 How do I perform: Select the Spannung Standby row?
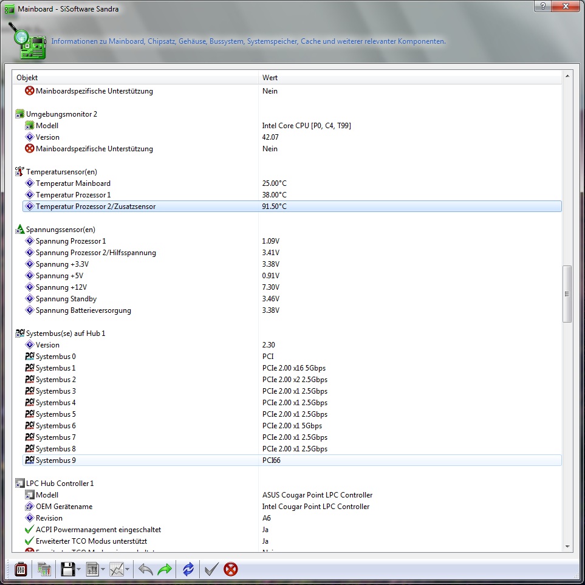[x=292, y=299]
